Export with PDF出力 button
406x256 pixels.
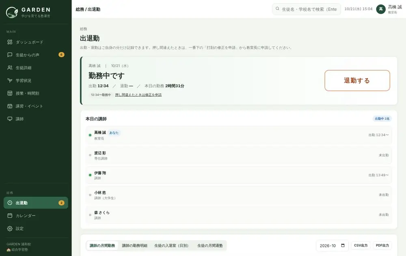pos(382,245)
